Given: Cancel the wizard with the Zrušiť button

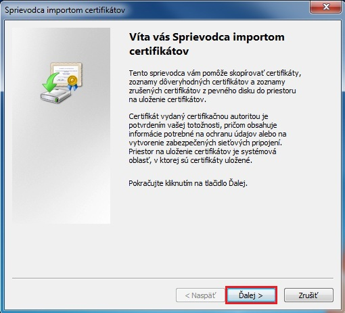Looking at the screenshot, I should [308, 295].
